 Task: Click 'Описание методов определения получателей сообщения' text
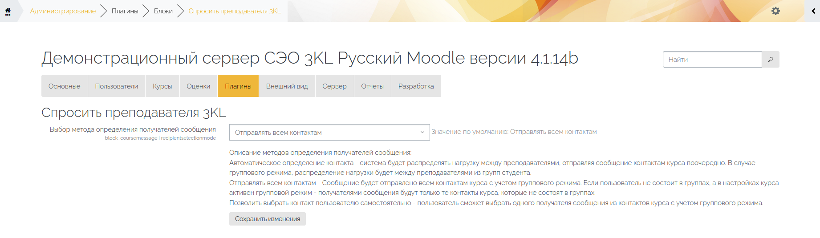(321, 153)
